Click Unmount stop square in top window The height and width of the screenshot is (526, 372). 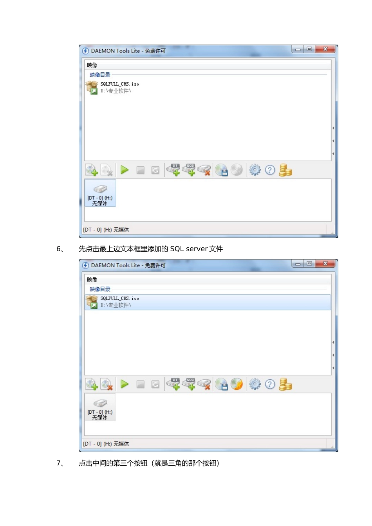tap(140, 170)
